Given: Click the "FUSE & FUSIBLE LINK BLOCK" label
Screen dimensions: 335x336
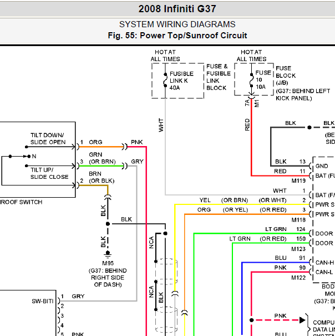Looking at the screenshot, I should pos(219,77).
